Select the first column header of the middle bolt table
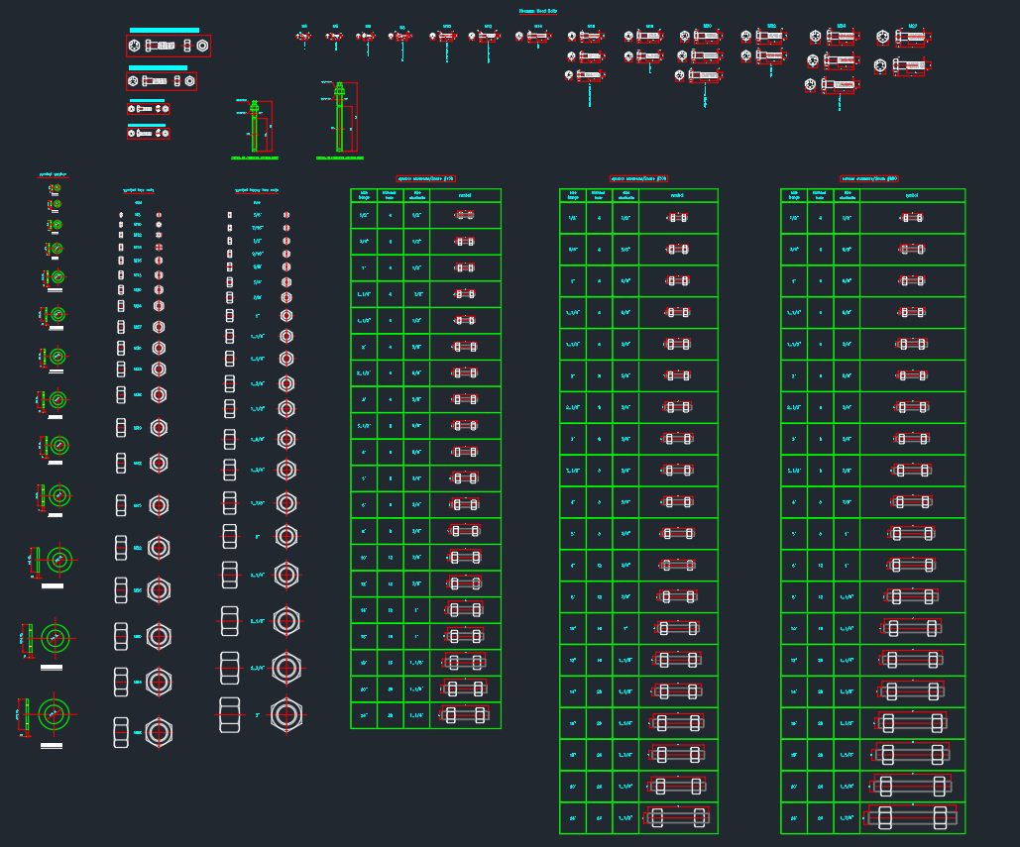This screenshot has width=1020, height=847. (573, 195)
